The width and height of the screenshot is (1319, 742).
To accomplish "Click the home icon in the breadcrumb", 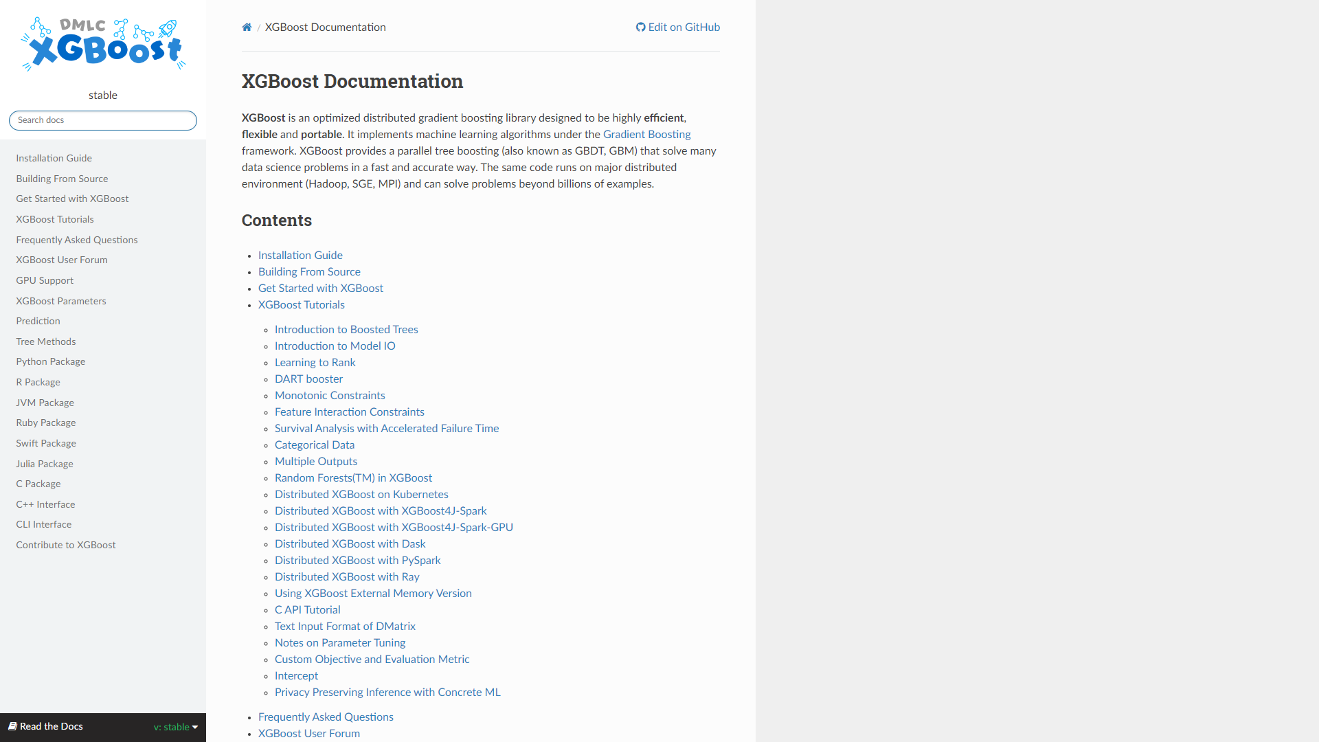I will (247, 27).
